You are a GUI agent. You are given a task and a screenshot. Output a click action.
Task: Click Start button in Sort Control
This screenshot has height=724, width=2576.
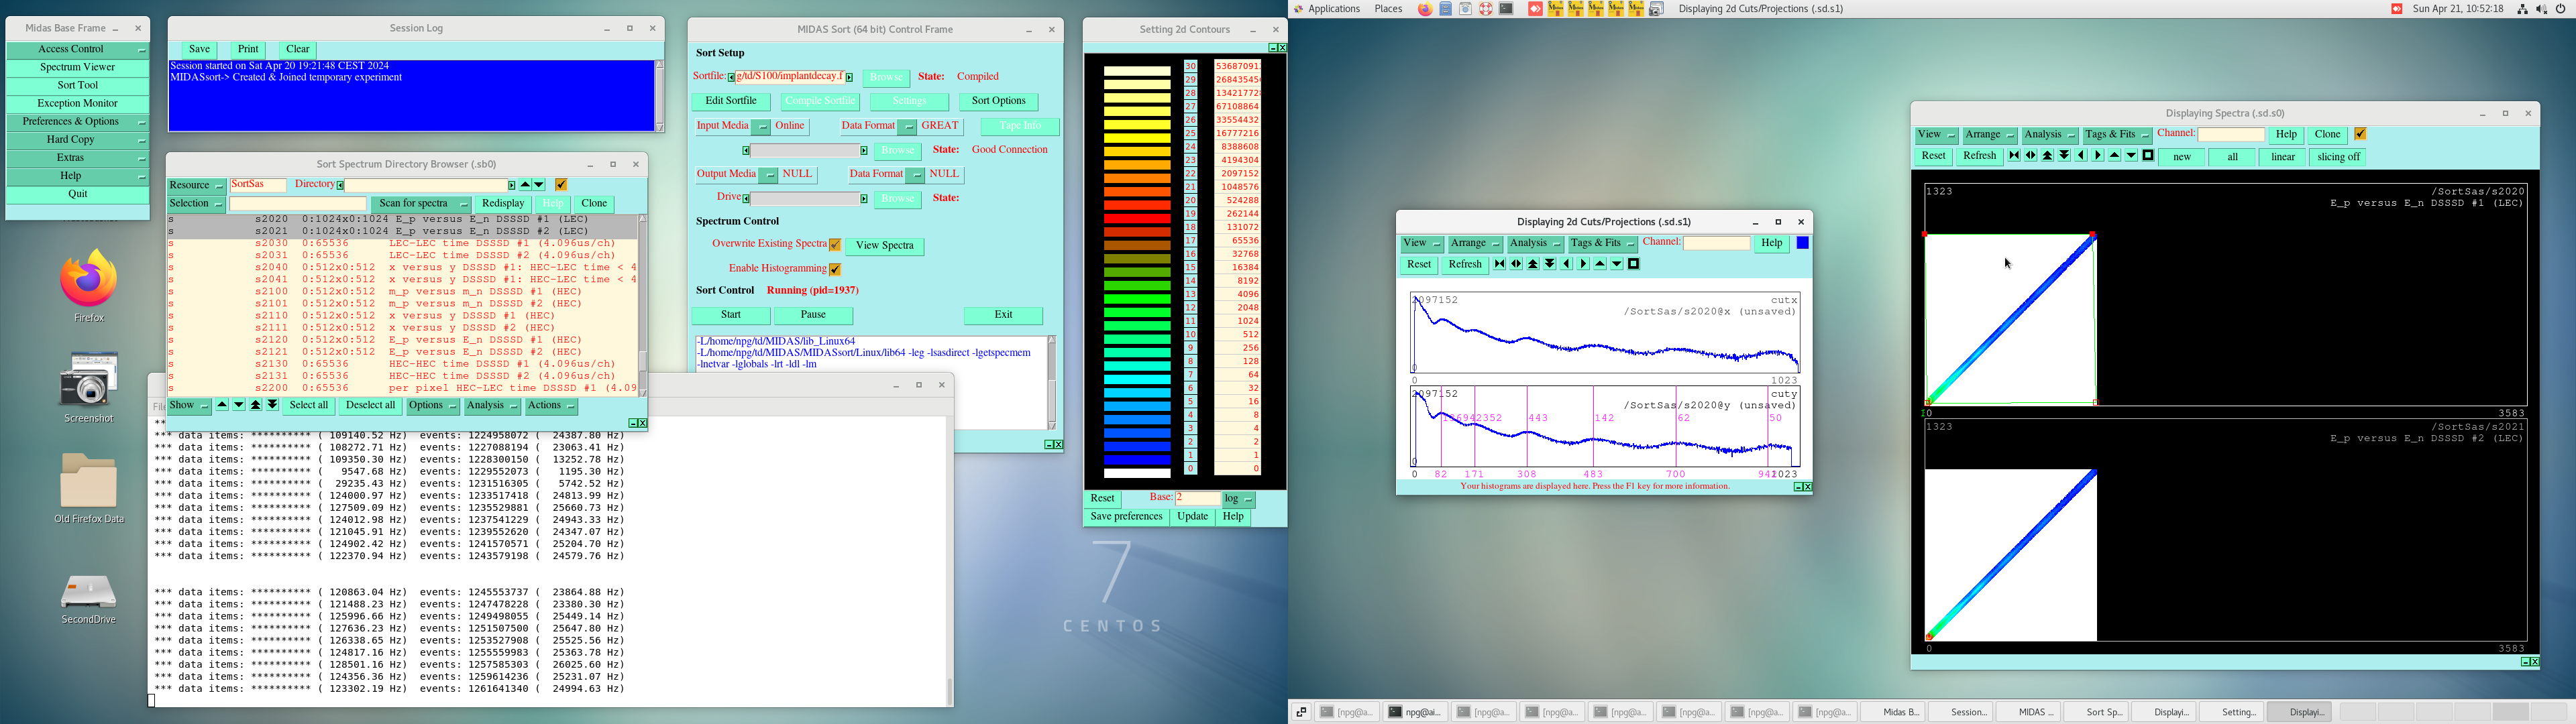(731, 315)
